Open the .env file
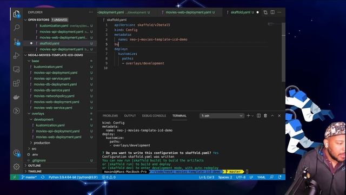The height and width of the screenshot is (195, 346). coord(35,154)
